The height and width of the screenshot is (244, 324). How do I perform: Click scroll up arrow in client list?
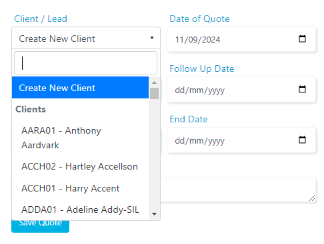pos(154,82)
